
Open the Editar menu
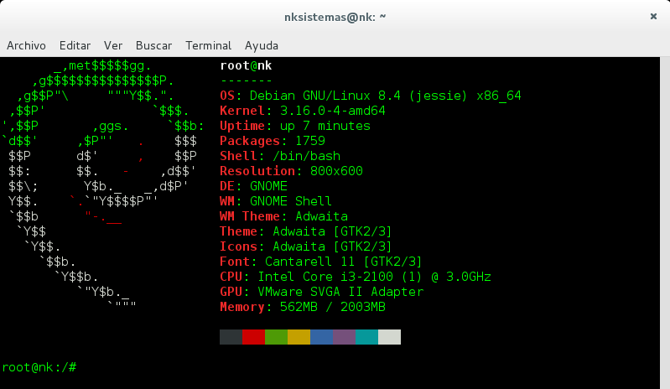point(75,45)
